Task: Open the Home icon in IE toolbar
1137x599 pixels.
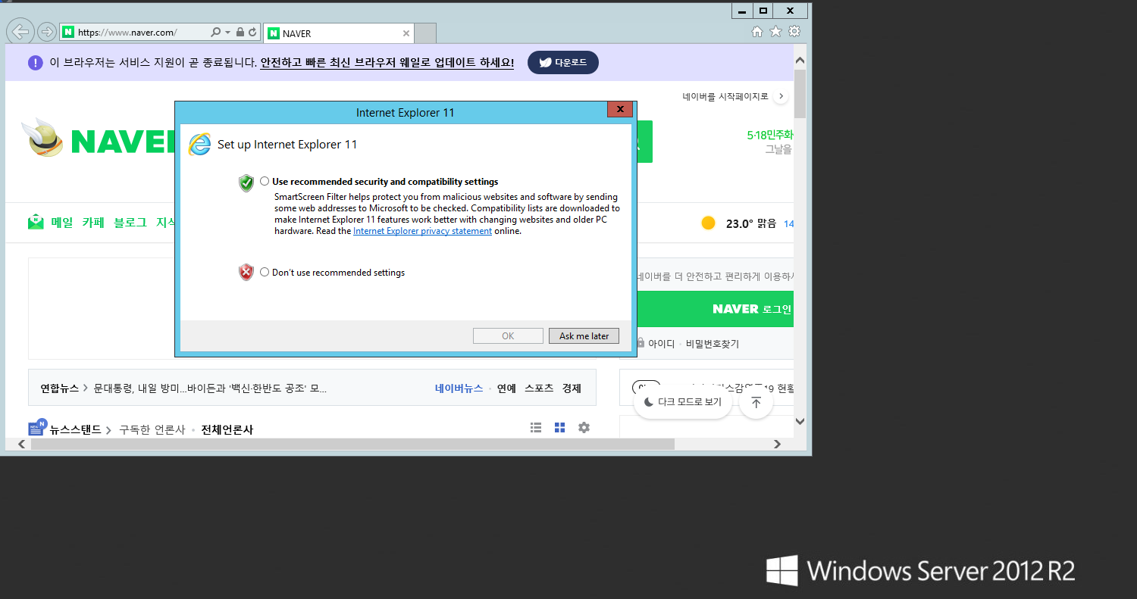Action: click(x=756, y=32)
